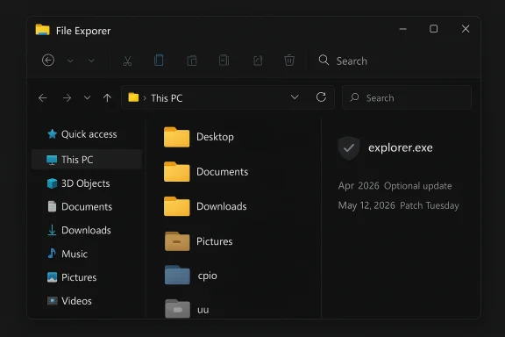Click the explorer.exe shield checkmark icon
The width and height of the screenshot is (505, 337).
tap(349, 148)
